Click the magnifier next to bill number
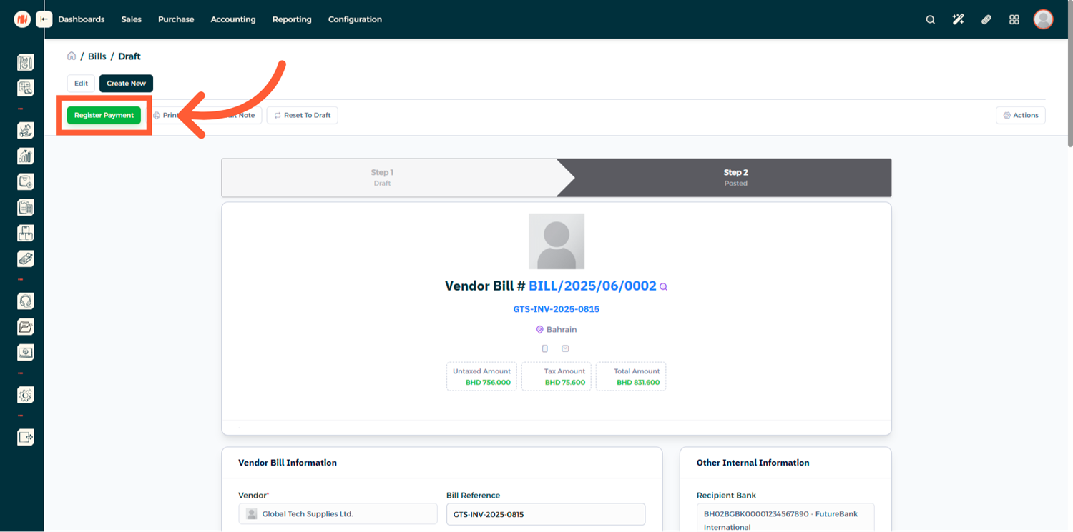 663,287
